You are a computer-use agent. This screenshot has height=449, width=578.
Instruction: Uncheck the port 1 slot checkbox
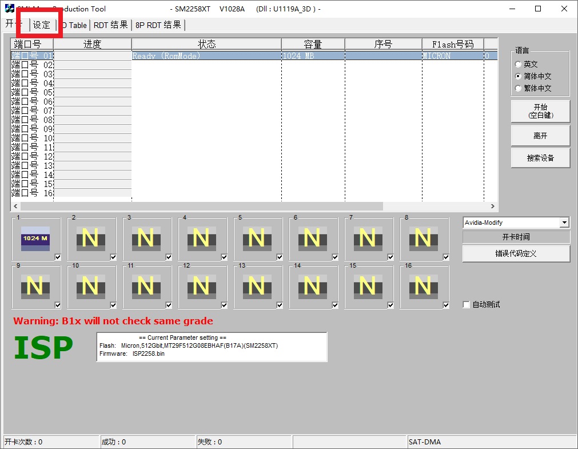pos(58,257)
